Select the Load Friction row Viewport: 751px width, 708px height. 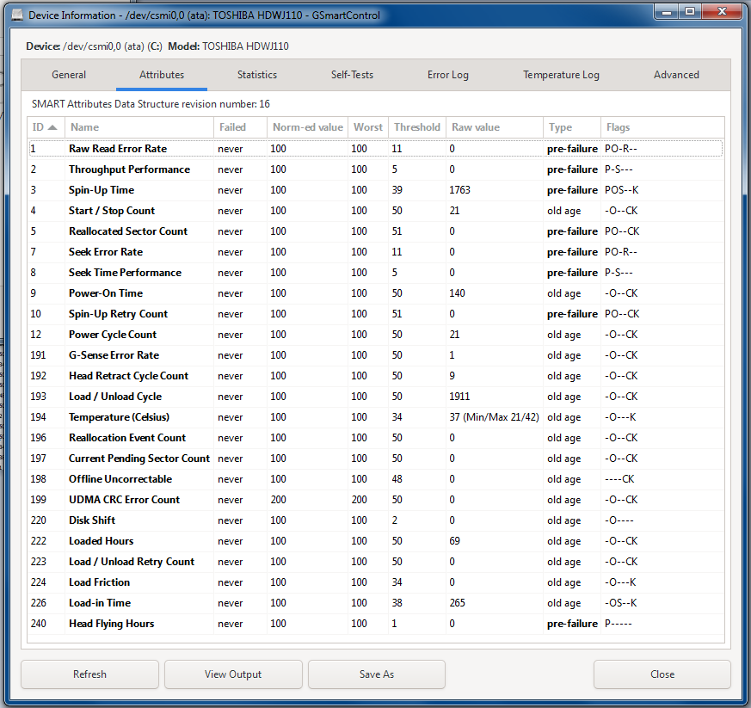pyautogui.click(x=375, y=582)
